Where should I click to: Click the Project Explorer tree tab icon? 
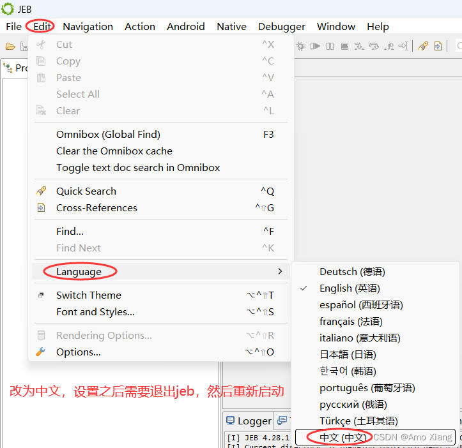8,68
